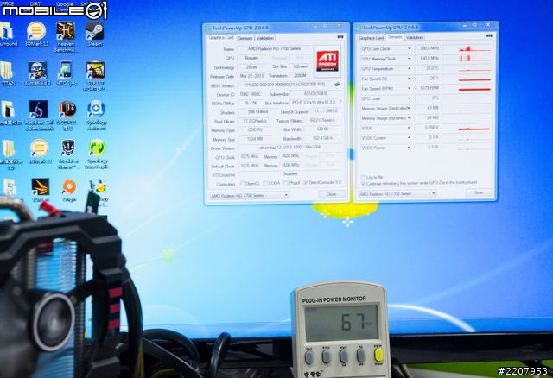Click the Memory Size value 1024 MB
553x378 pixels.
click(x=255, y=139)
